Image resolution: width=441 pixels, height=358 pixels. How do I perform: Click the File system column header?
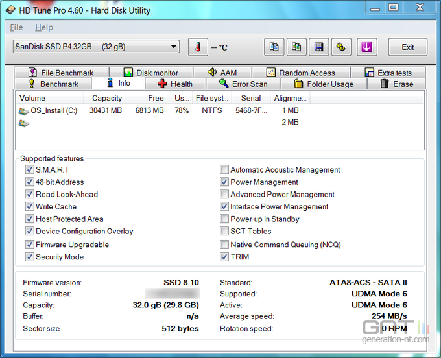(212, 98)
